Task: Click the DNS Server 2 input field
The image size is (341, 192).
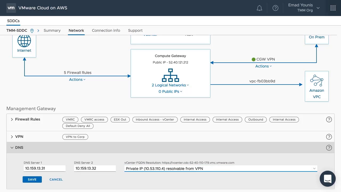Action: click(95, 169)
